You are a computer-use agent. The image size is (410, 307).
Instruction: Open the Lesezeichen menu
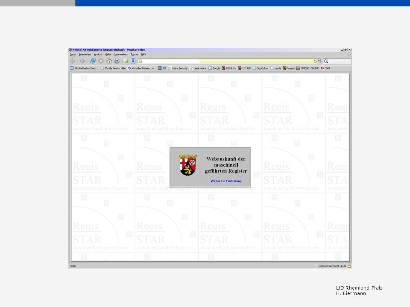tap(121, 55)
